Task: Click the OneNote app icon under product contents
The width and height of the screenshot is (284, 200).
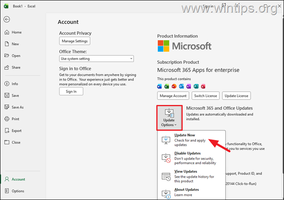Action: coord(189,86)
